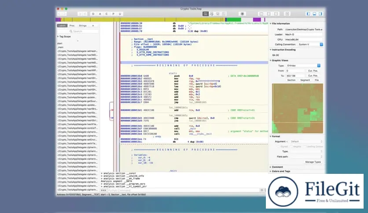Mark as undefined with the U button
Image resolution: width=368 pixels, height=213 pixels.
point(120,14)
